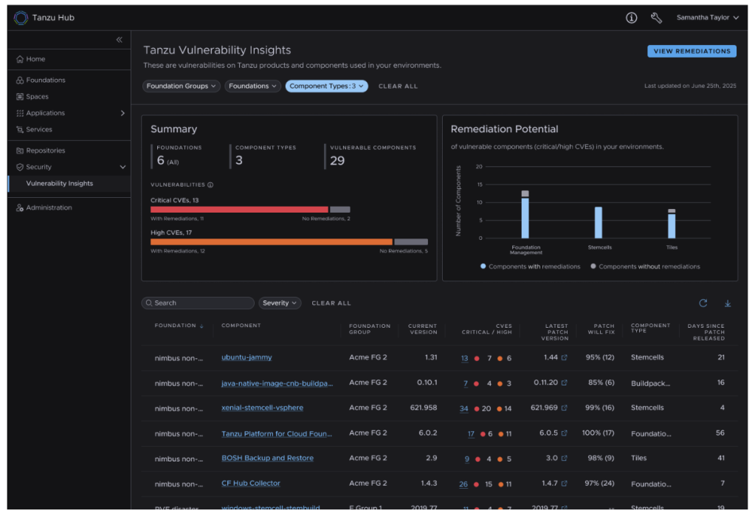Open the wrench tools icon in header

point(656,18)
